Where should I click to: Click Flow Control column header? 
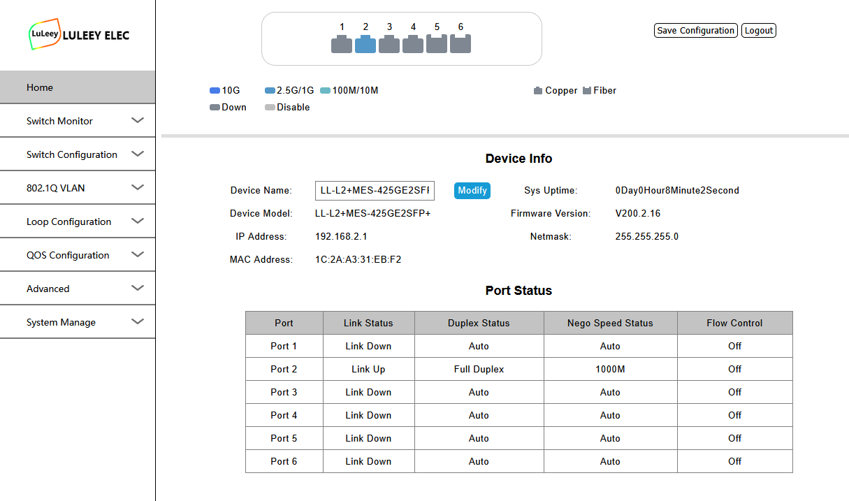tap(735, 323)
